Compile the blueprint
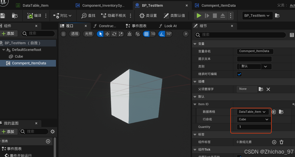Viewport: 295px width, 157px height. (34, 15)
